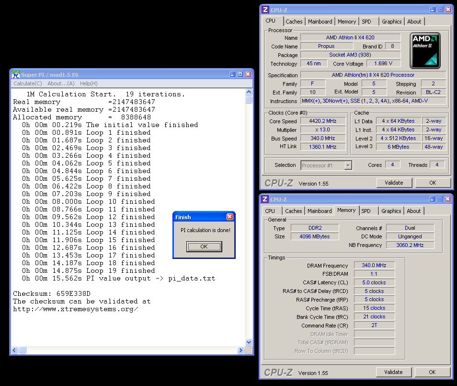Close the Finish dialog with X button
Viewport: 457px width, 386px height.
coord(229,217)
